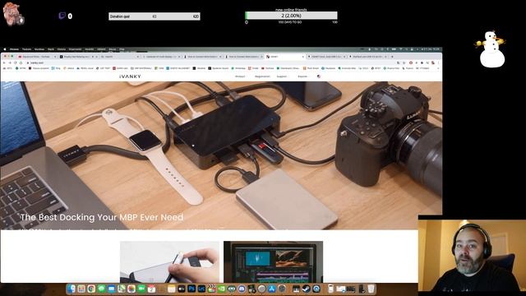Open the Apple menu

5,49
